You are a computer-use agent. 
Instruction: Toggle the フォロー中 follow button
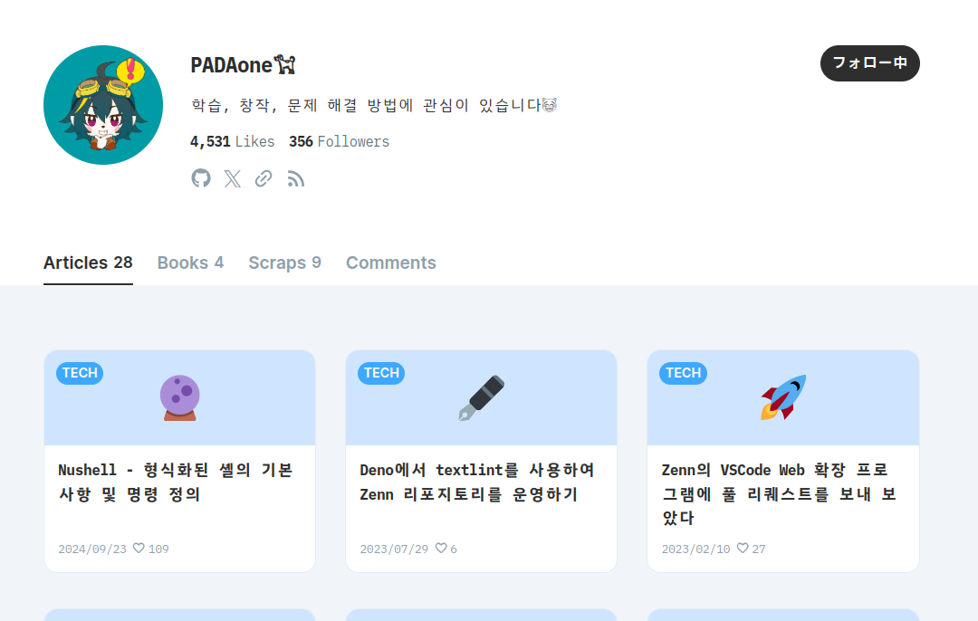pyautogui.click(x=870, y=63)
